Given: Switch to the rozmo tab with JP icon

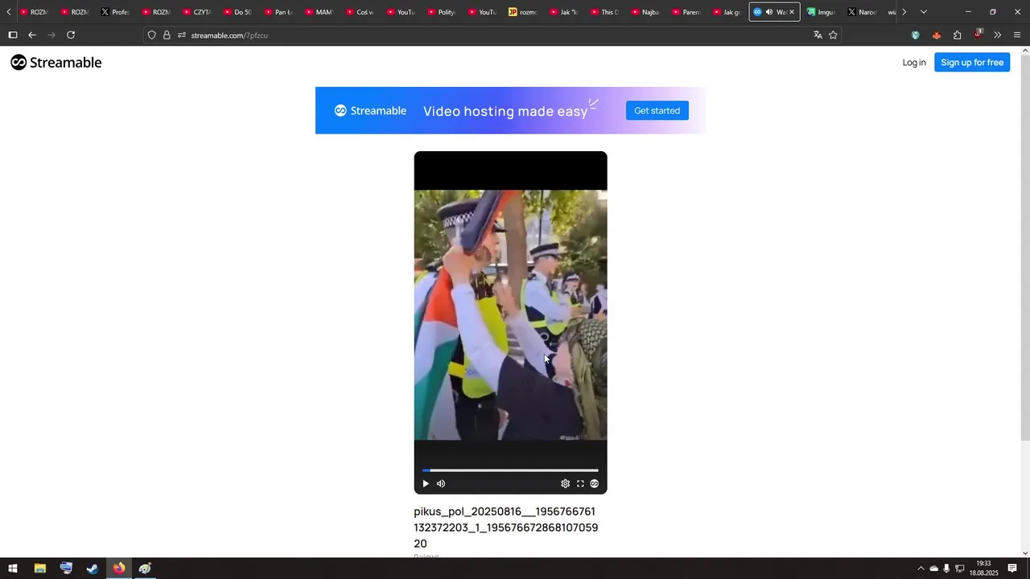Looking at the screenshot, I should click(524, 12).
